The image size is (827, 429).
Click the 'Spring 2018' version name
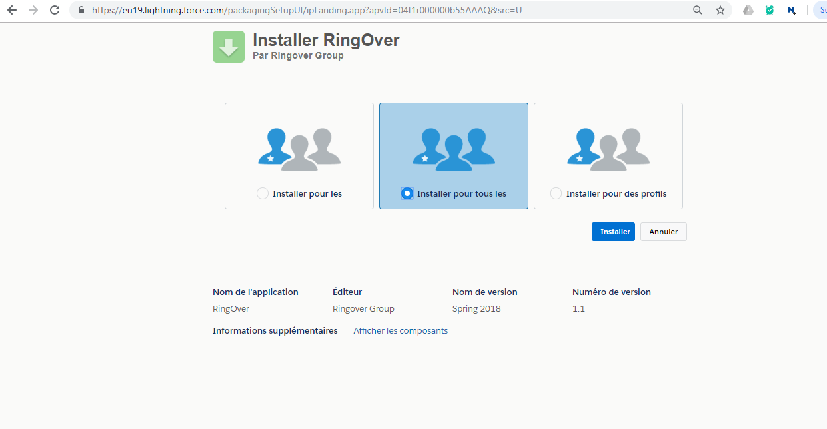click(x=476, y=308)
